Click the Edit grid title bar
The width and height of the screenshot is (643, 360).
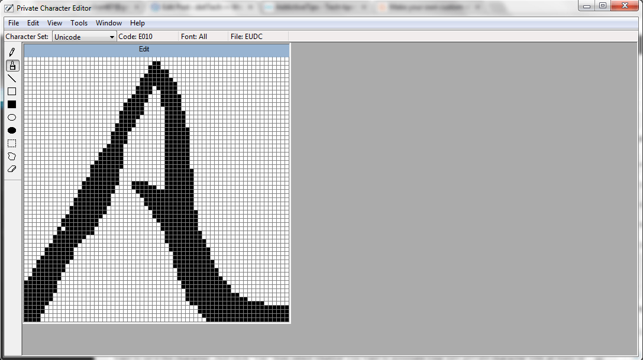pos(157,50)
